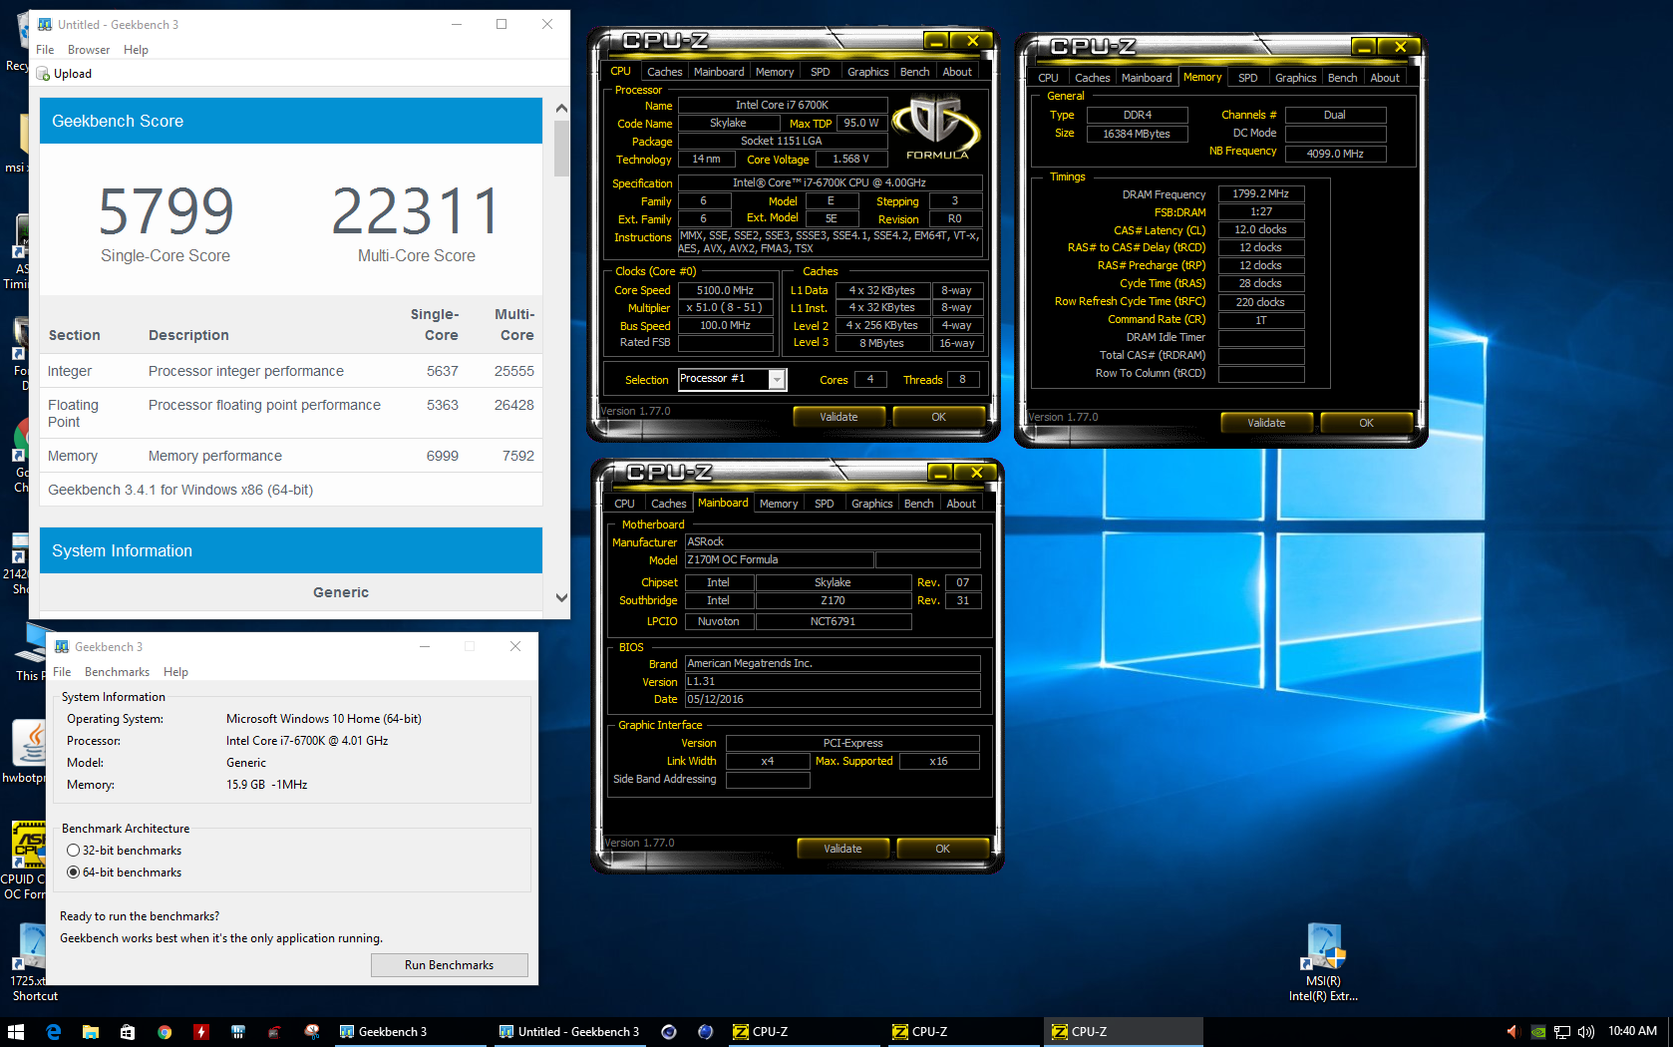The image size is (1673, 1047).
Task: Launch Microsoft Edge from the taskbar
Action: tap(54, 1032)
